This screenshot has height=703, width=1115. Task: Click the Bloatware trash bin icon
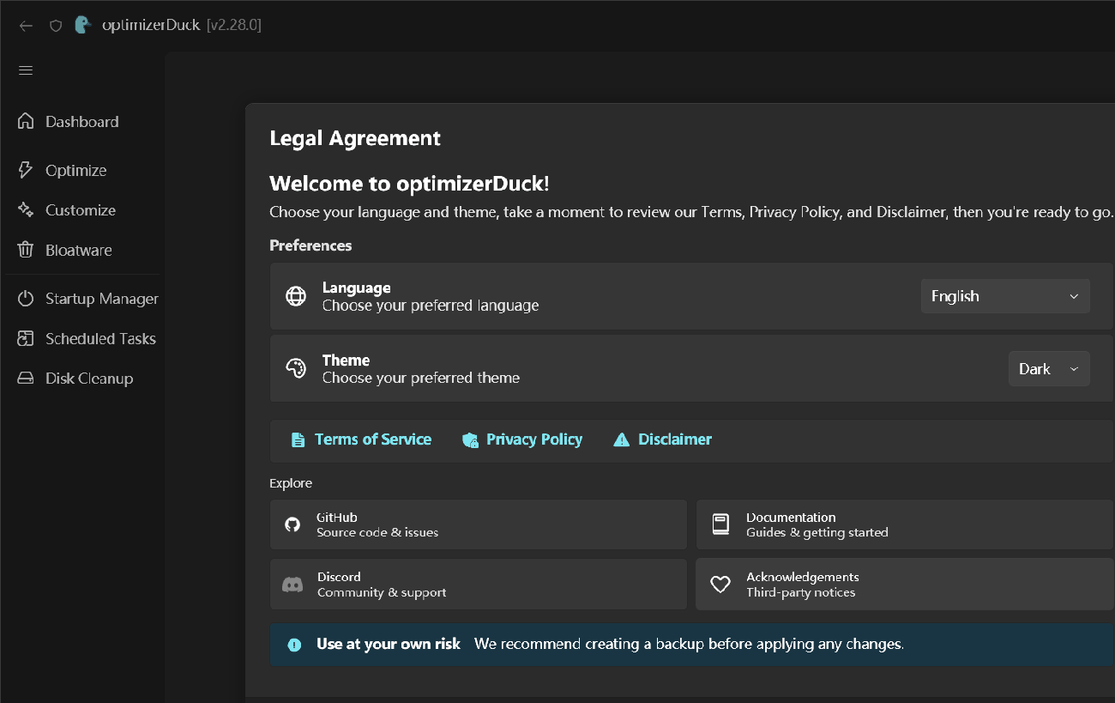26,250
